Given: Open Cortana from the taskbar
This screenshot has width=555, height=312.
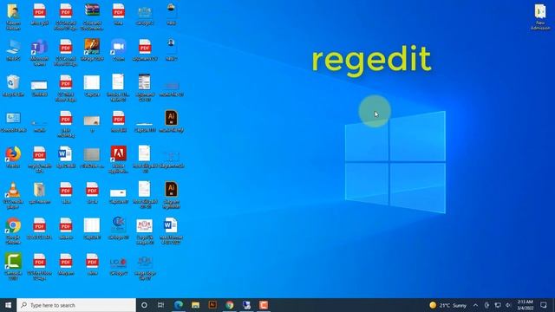Looking at the screenshot, I should (x=144, y=305).
